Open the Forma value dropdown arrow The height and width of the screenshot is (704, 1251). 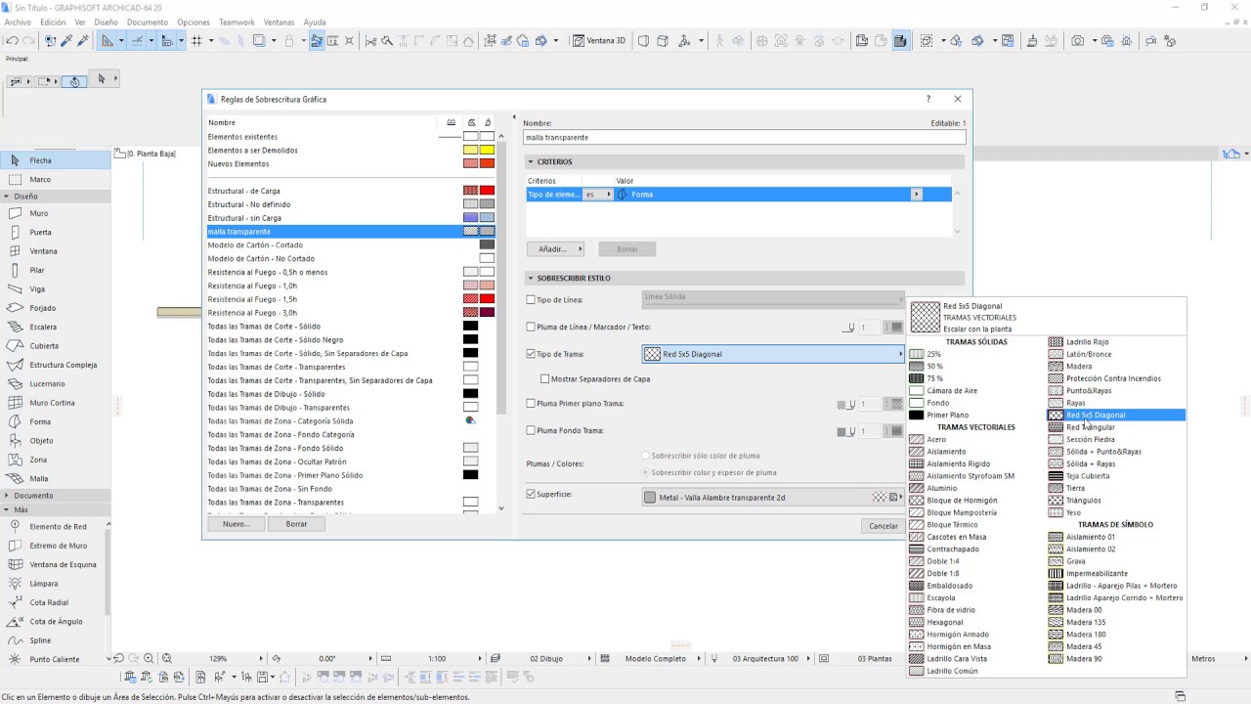916,195
